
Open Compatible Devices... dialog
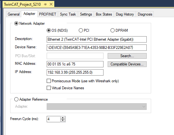pyautogui.click(x=127, y=64)
